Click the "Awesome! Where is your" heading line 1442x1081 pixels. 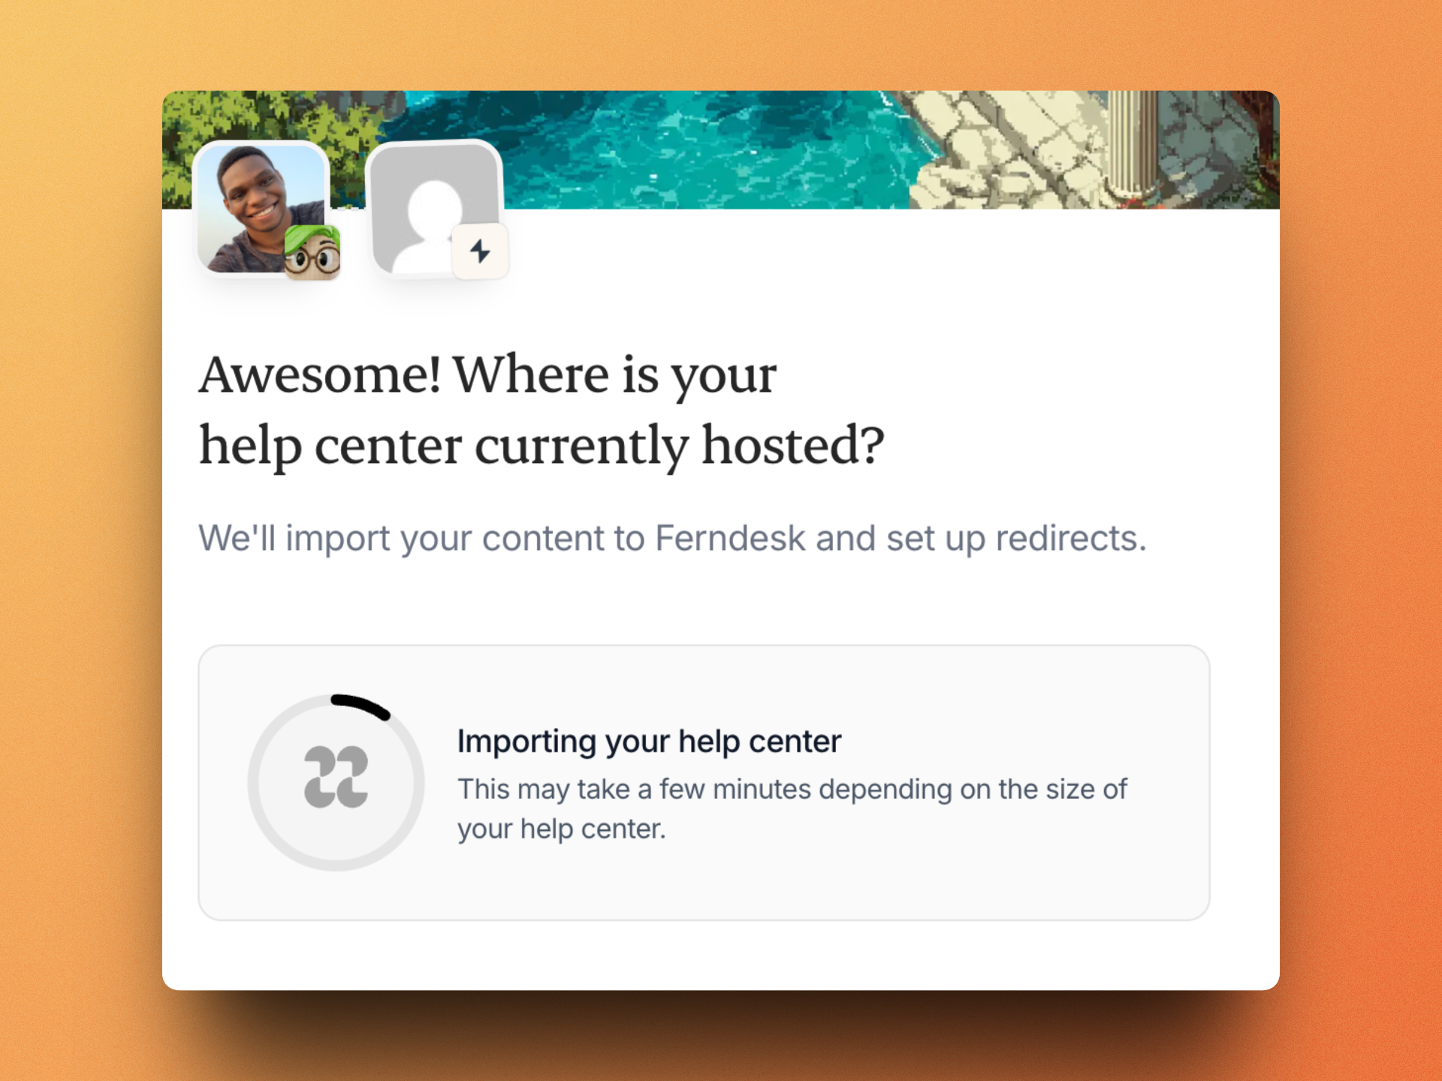(x=487, y=375)
